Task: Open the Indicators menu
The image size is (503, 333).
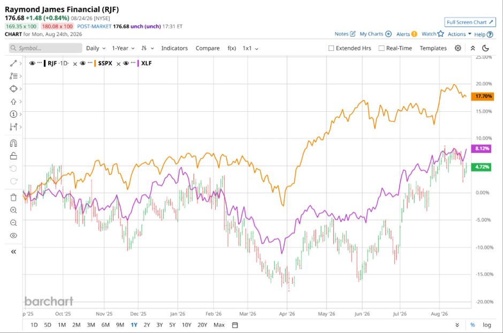Action: point(174,48)
